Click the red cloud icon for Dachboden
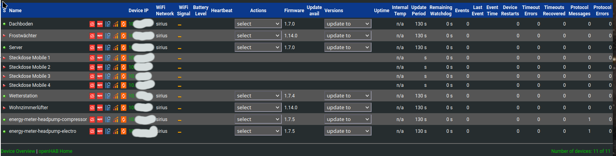The image size is (616, 156). [92, 24]
